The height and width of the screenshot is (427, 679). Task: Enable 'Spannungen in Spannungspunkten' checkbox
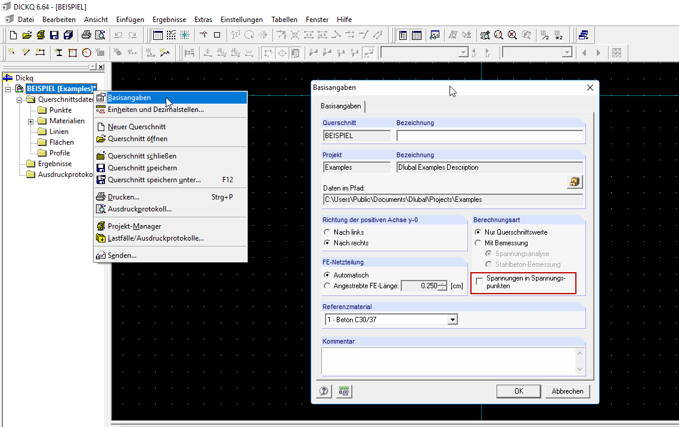click(x=479, y=281)
